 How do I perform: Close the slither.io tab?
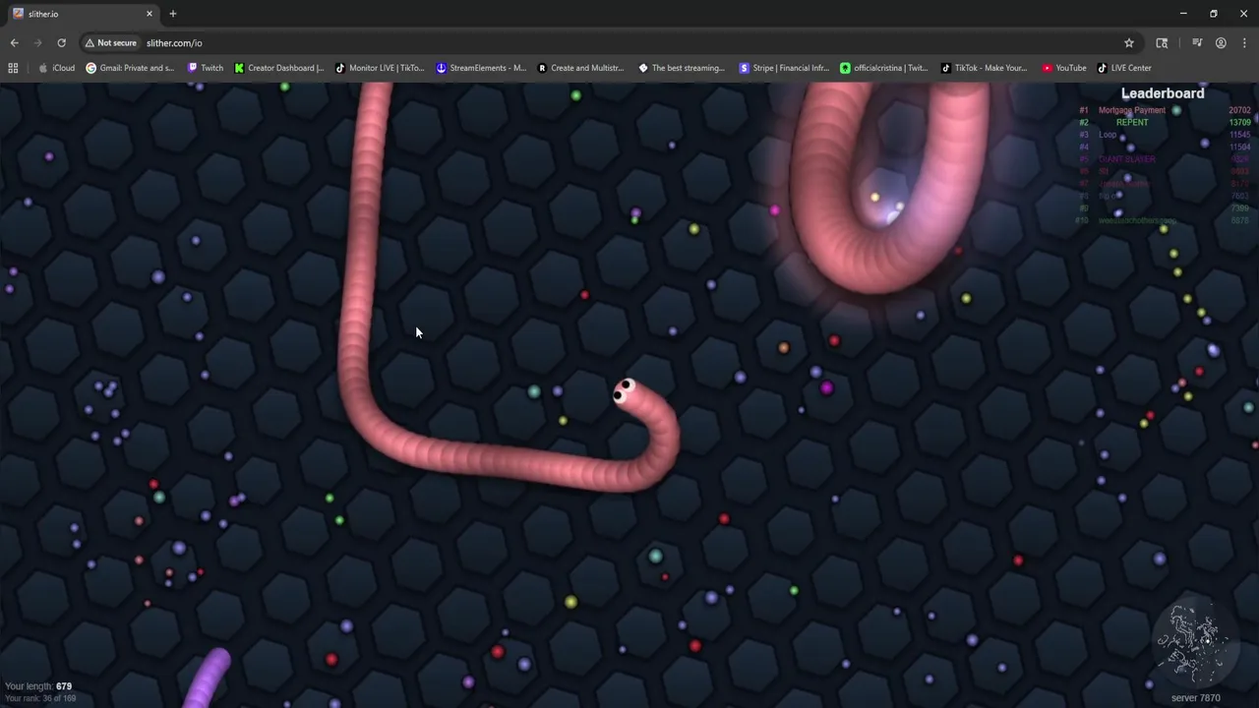150,14
